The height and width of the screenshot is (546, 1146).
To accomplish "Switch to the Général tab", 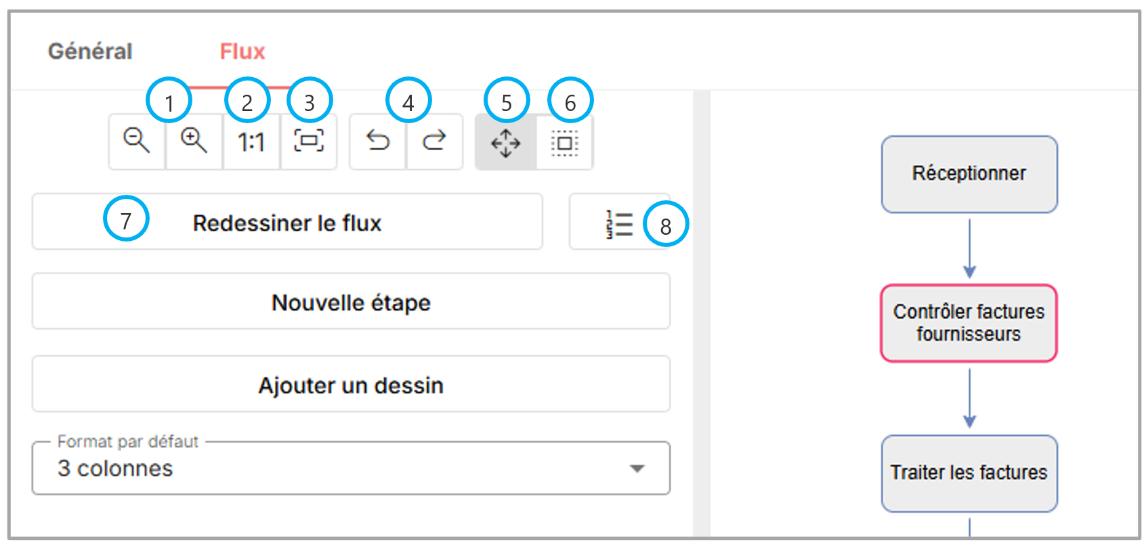I will pyautogui.click(x=90, y=51).
